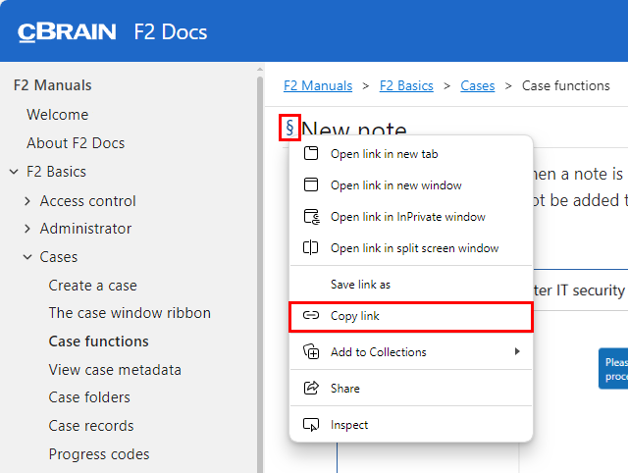
Task: Go to F2 Manuals breadcrumb link
Action: click(318, 85)
